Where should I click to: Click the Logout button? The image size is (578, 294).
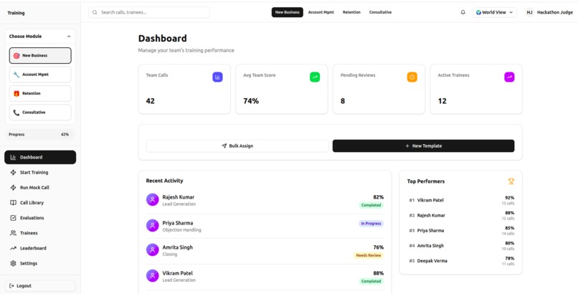point(40,286)
